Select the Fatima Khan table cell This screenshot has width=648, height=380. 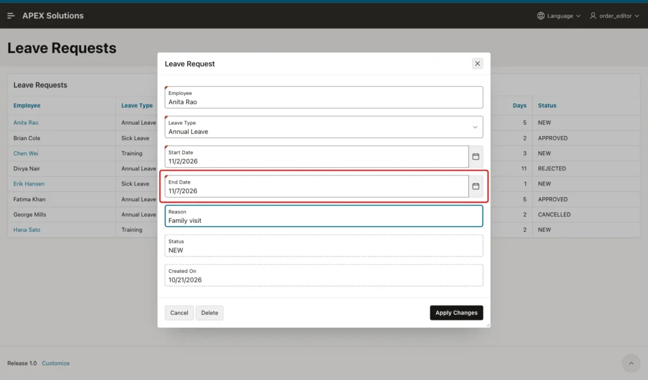point(61,199)
